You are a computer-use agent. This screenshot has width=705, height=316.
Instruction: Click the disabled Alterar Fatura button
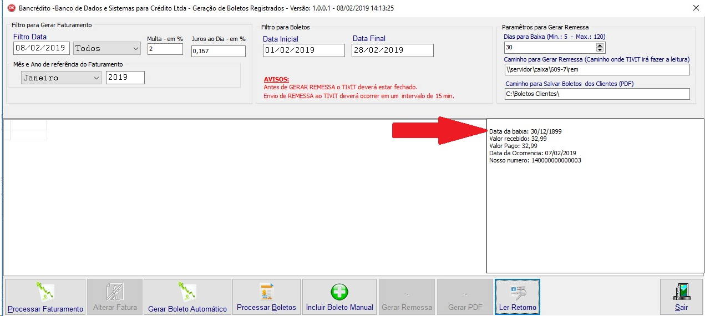[115, 297]
